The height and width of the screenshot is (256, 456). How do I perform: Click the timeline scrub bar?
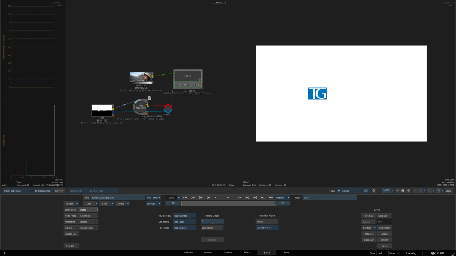pos(228,204)
